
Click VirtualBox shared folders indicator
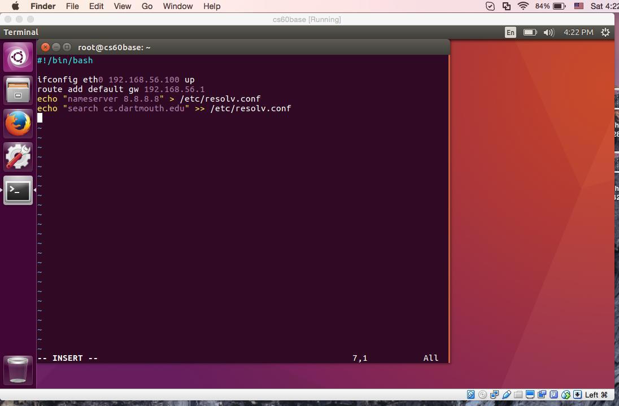coord(518,395)
